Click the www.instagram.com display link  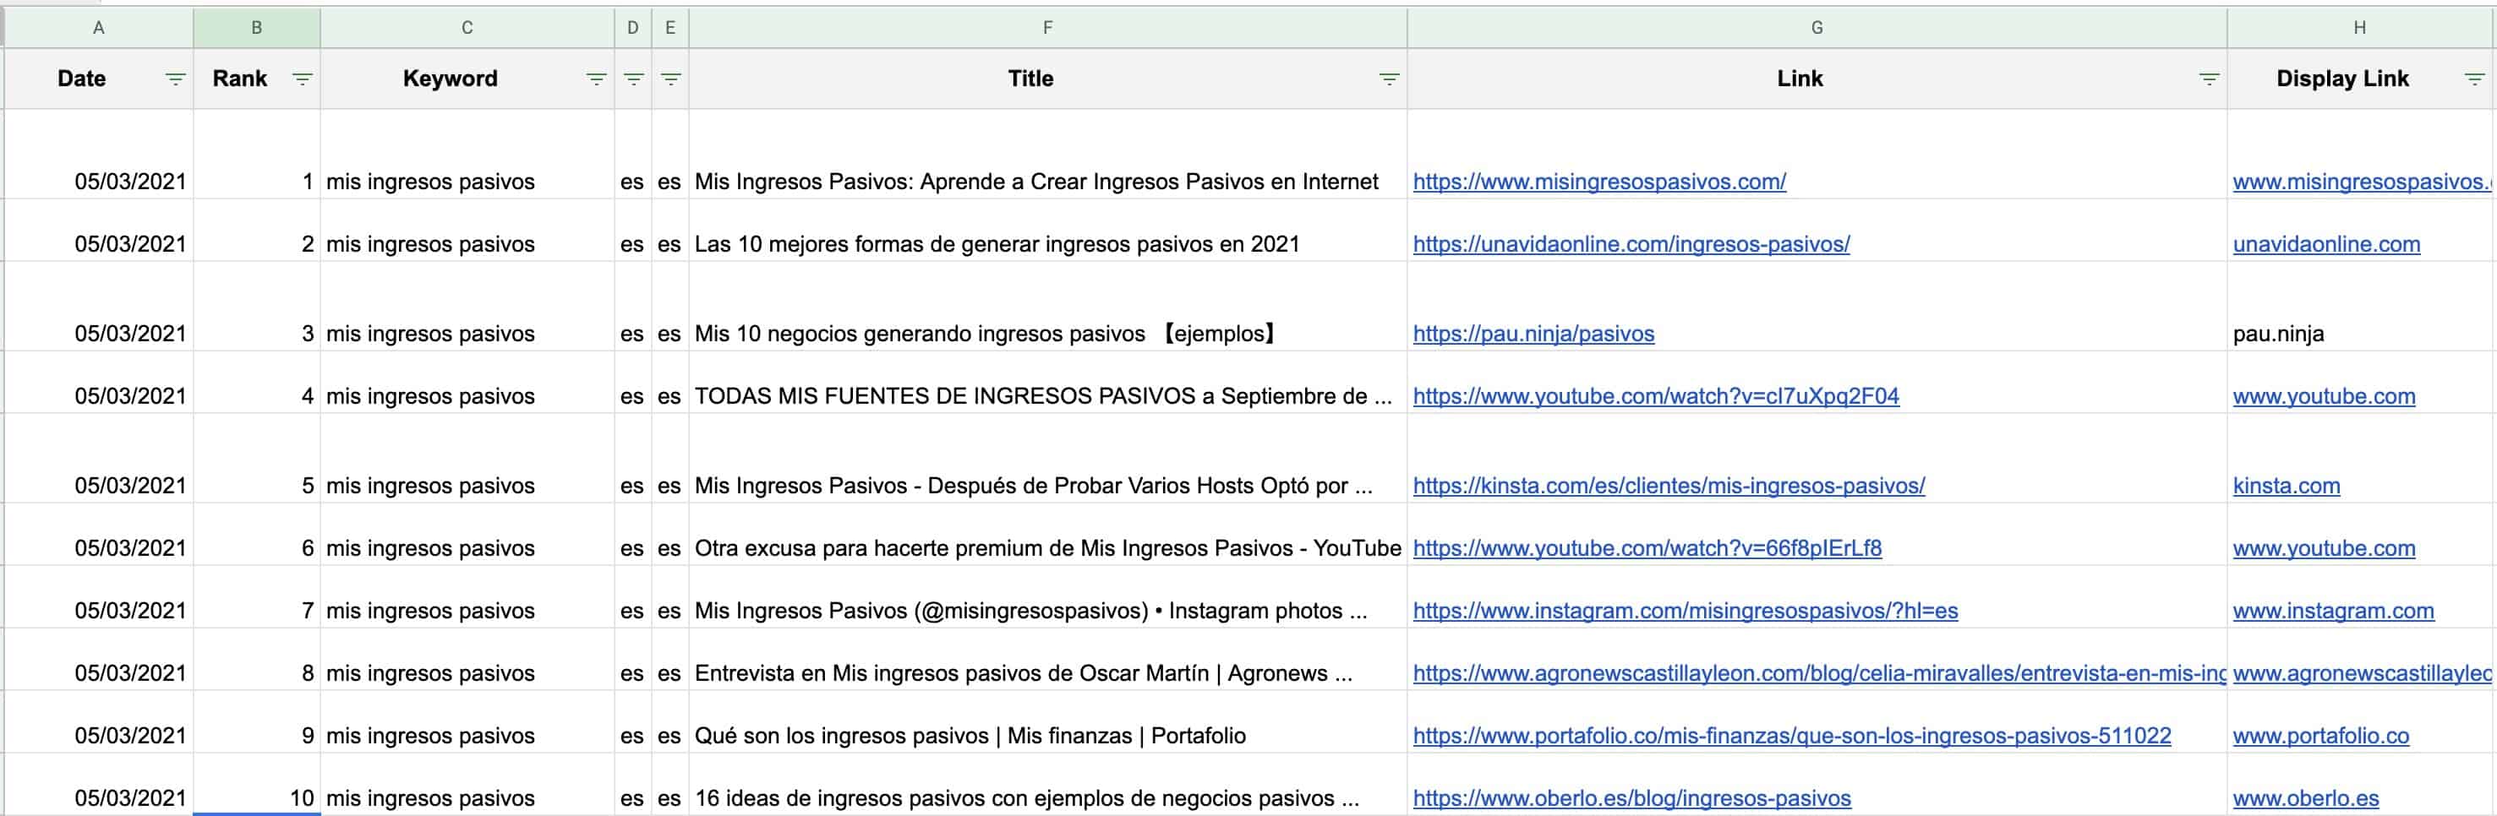2333,611
